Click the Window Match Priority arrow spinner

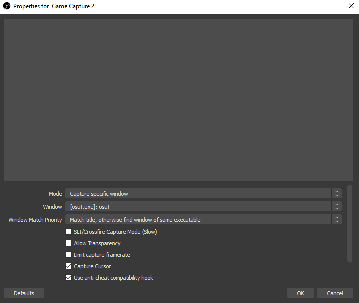pos(337,220)
